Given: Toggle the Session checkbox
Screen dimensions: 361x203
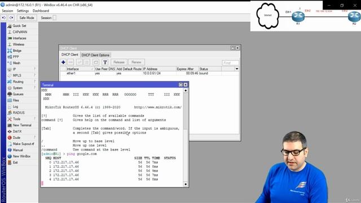Looking at the screenshot, I should coord(54,17).
